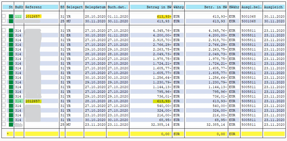Select the Betrag in BW column header
The width and height of the screenshot is (287, 141).
(150, 7)
